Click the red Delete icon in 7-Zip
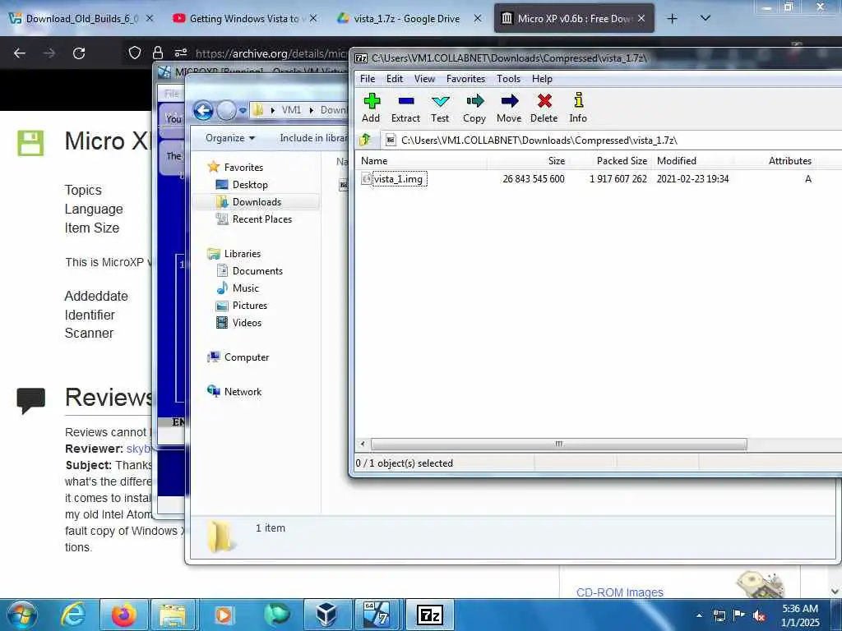Image resolution: width=842 pixels, height=631 pixels. 544,108
